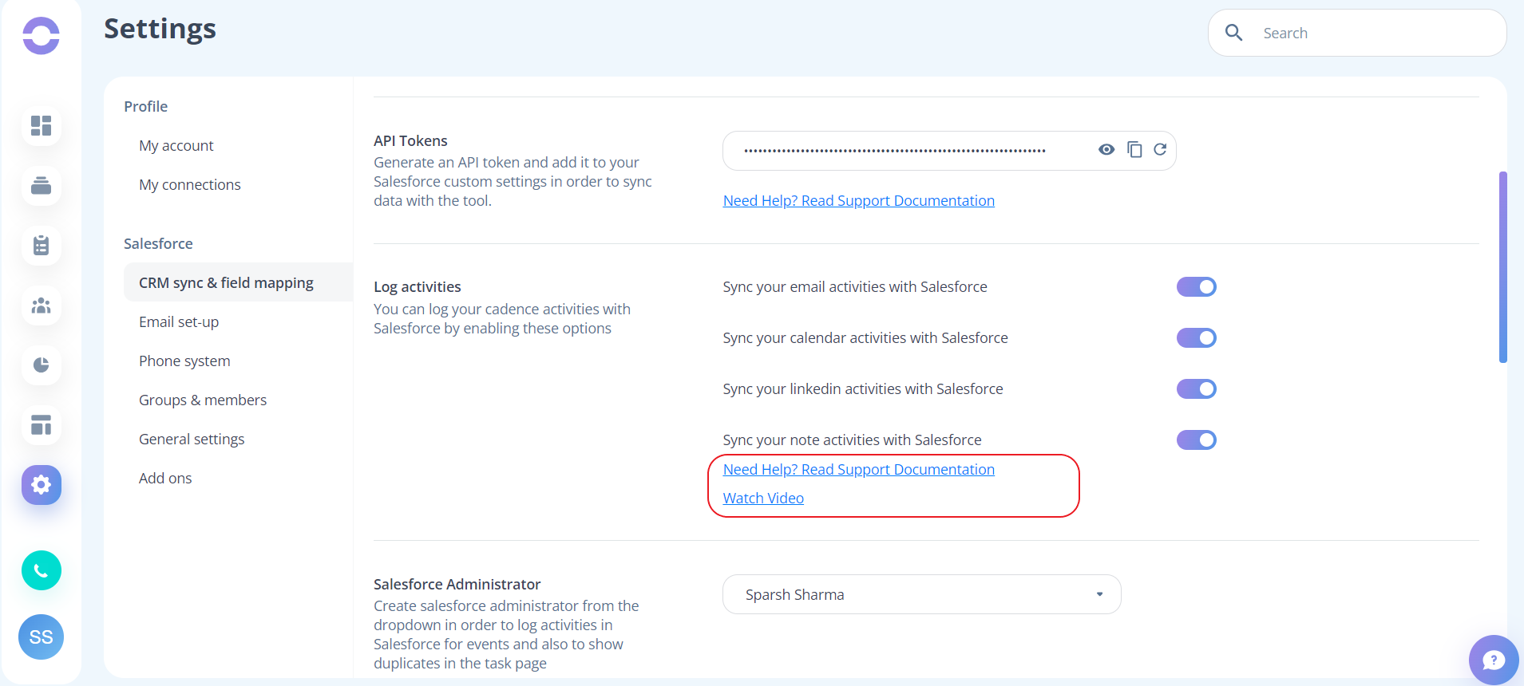1524x686 pixels.
Task: Open the dashboard grid icon
Action: click(41, 126)
